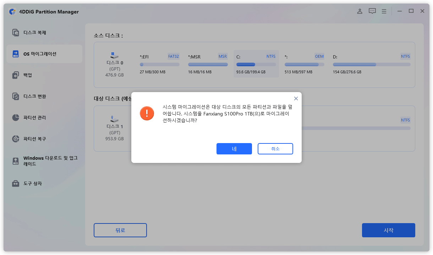Dismiss the warning dialog with X
Viewport: 433px width, 255px height.
(296, 98)
